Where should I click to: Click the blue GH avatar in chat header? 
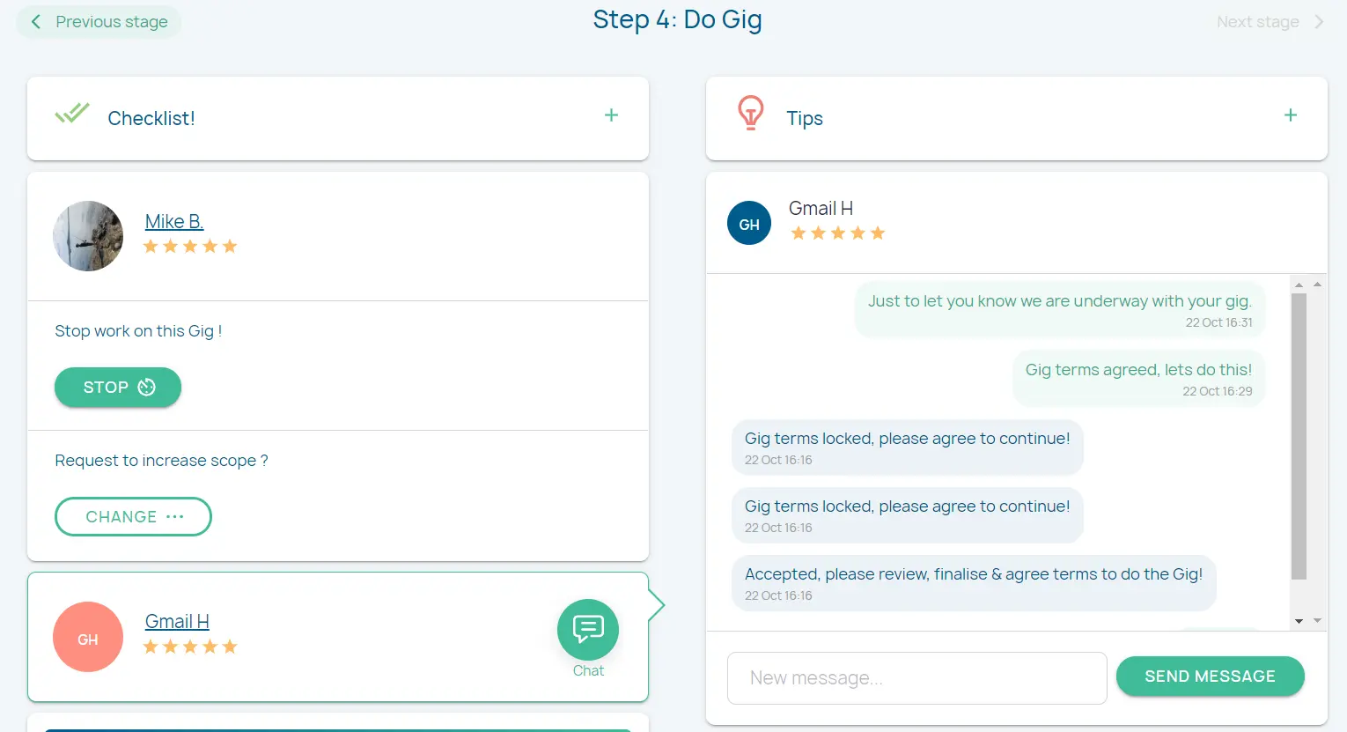749,223
